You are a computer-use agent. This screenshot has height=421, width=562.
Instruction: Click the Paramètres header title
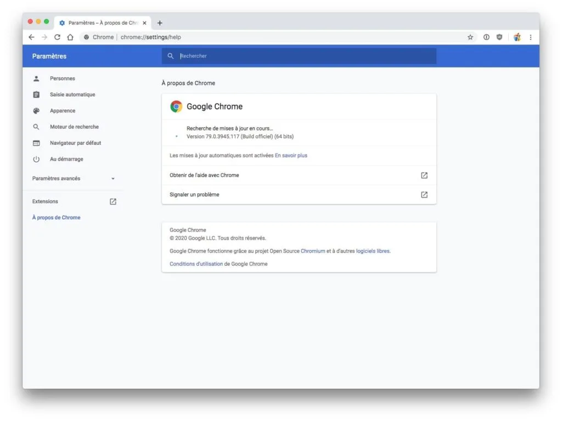(x=49, y=56)
